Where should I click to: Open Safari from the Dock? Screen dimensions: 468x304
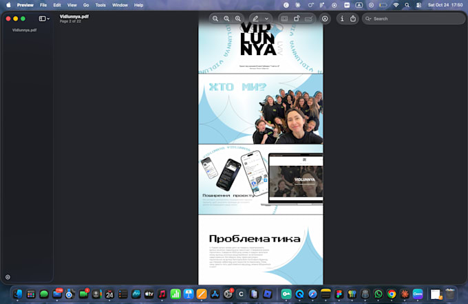tap(312, 294)
